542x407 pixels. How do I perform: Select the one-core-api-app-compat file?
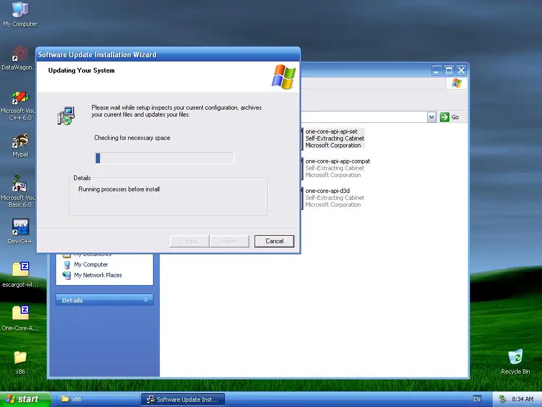point(336,168)
